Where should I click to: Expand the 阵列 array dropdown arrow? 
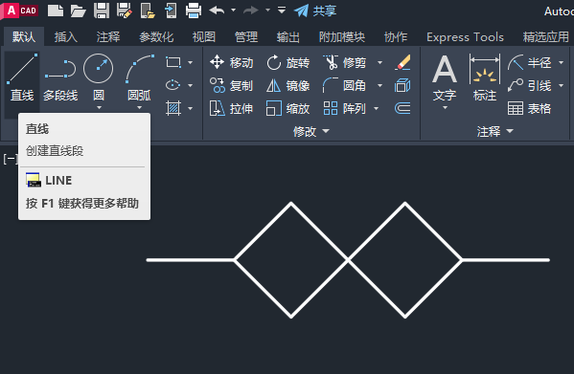[x=376, y=108]
